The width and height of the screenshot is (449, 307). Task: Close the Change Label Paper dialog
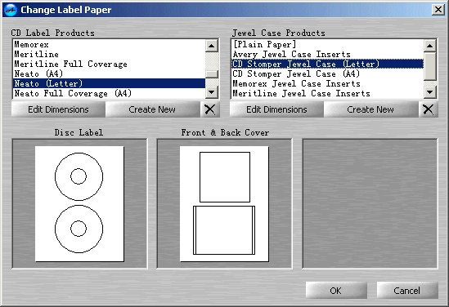point(438,10)
